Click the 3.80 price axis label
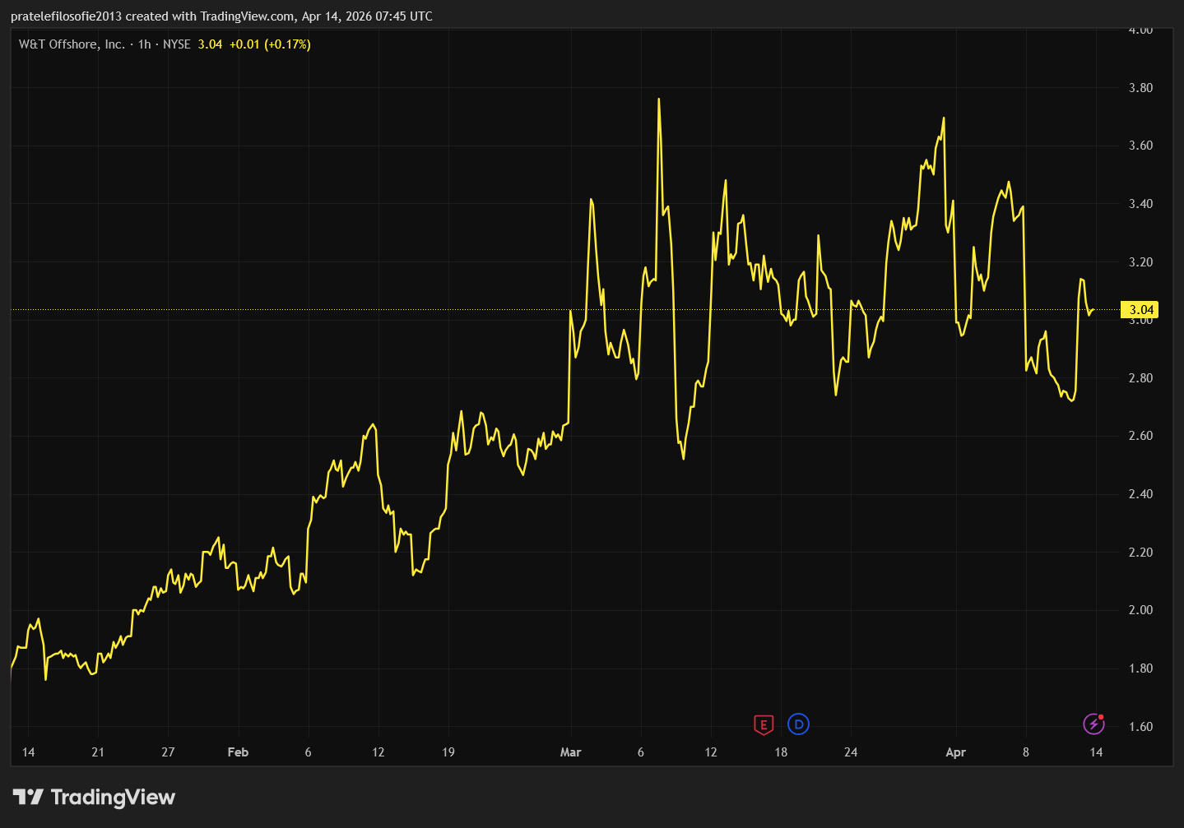The height and width of the screenshot is (828, 1184). point(1140,88)
